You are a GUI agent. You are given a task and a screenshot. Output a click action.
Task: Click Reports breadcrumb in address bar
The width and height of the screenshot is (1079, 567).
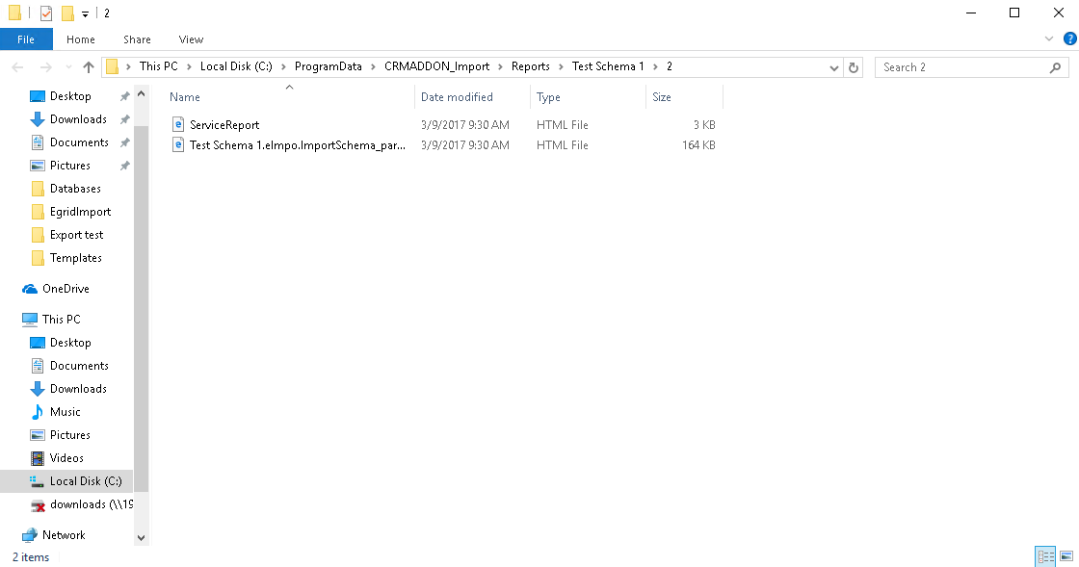pyautogui.click(x=531, y=66)
